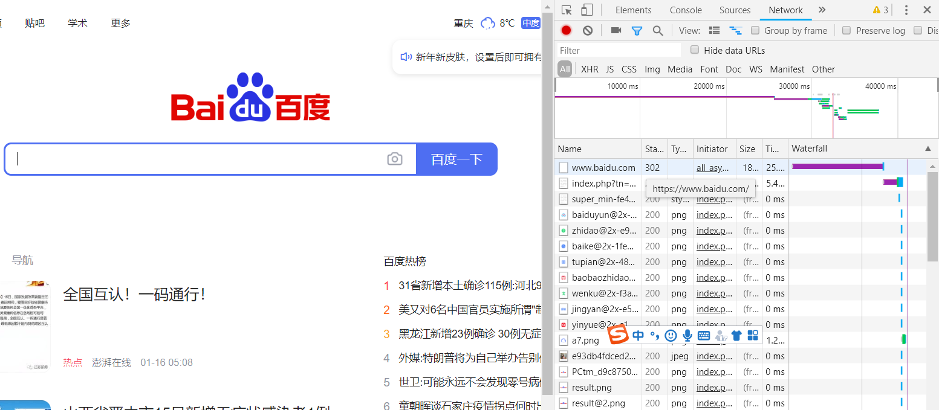Click the 百度热榜 heading

(405, 261)
